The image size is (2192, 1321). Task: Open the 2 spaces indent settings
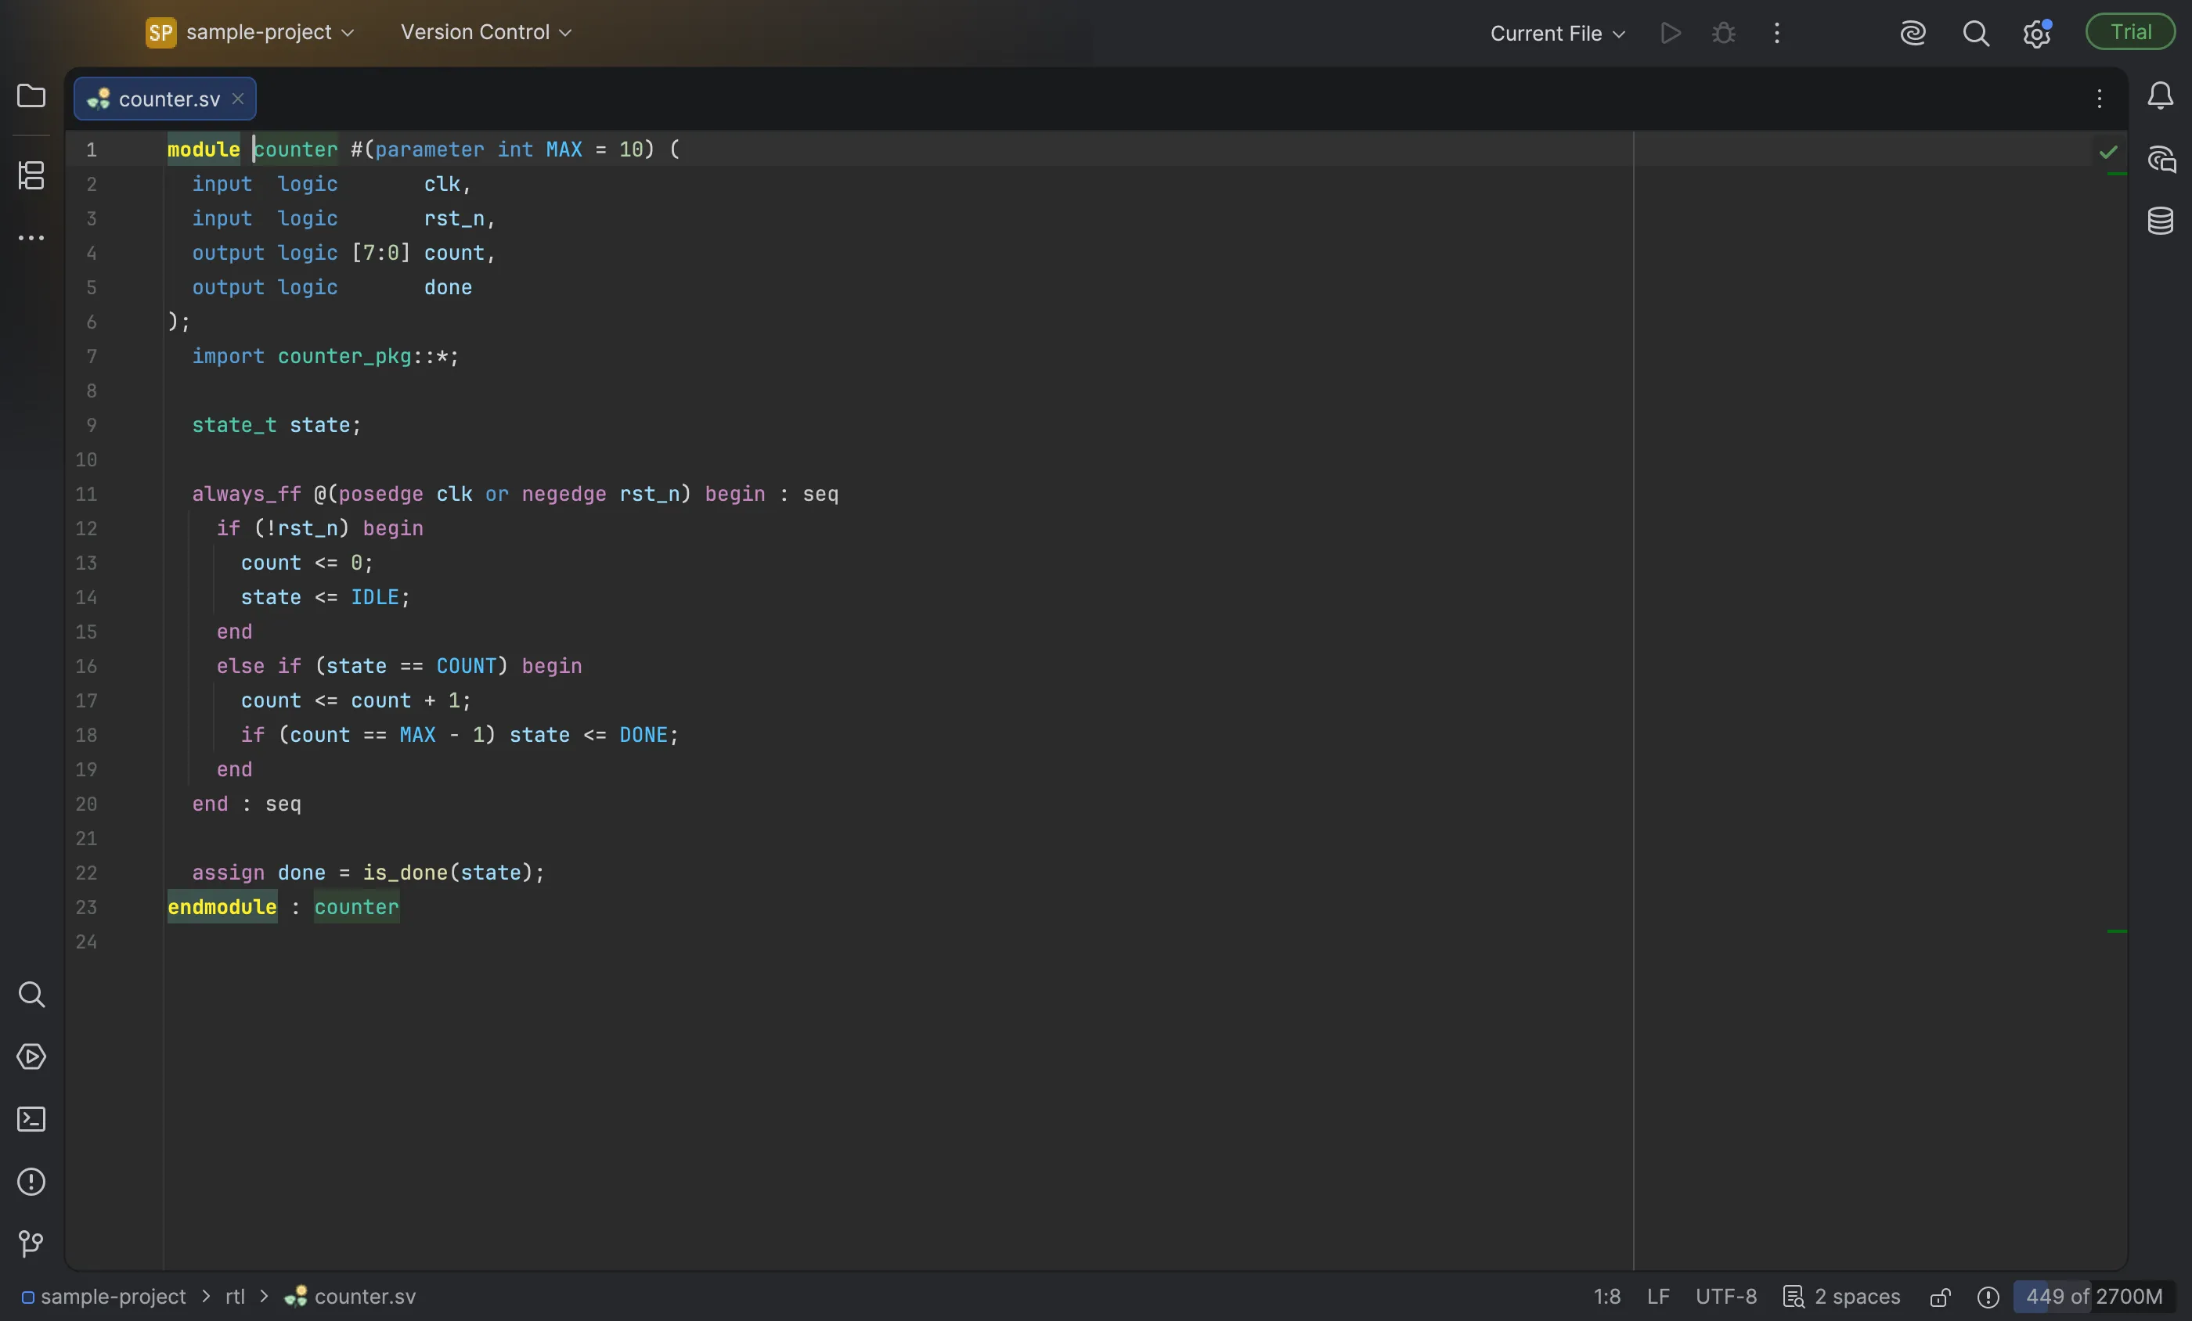tap(1841, 1296)
